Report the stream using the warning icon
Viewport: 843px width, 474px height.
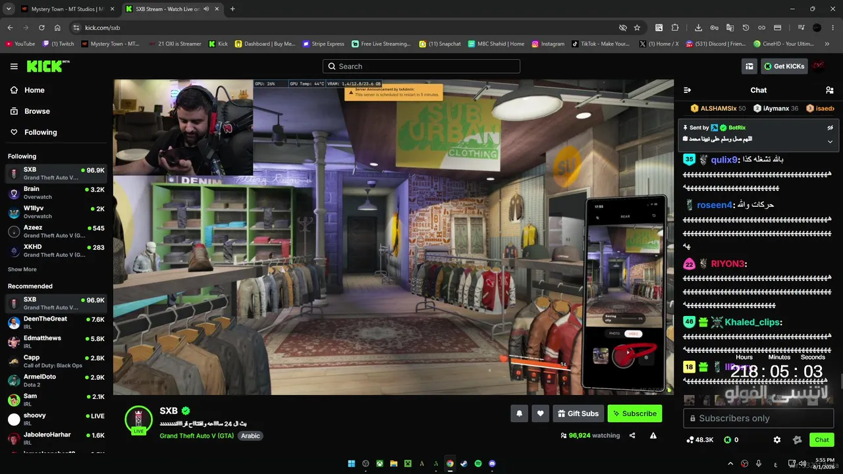[653, 435]
